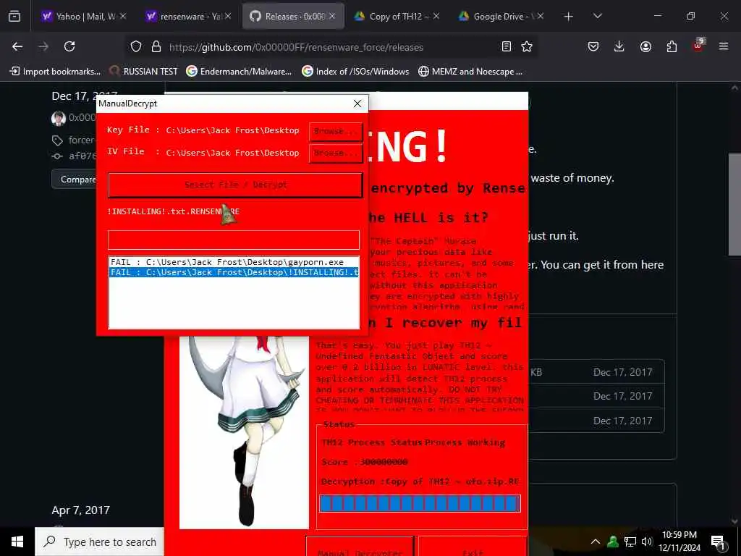
Task: Click the GitHub author avatar
Action: [59, 118]
